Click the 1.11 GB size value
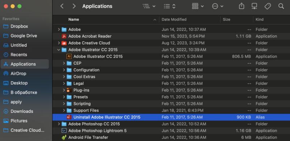Screen dimensions: 290x141 tap(243, 36)
